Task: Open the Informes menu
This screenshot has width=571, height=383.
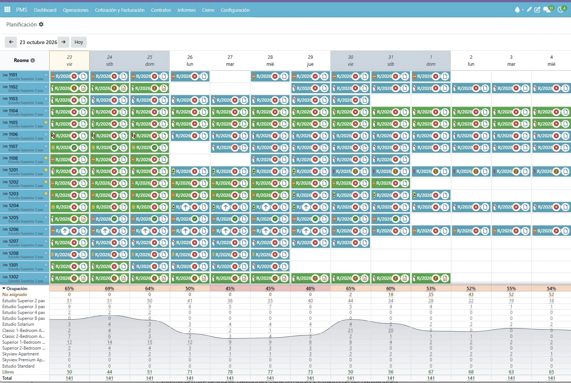Action: 187,10
